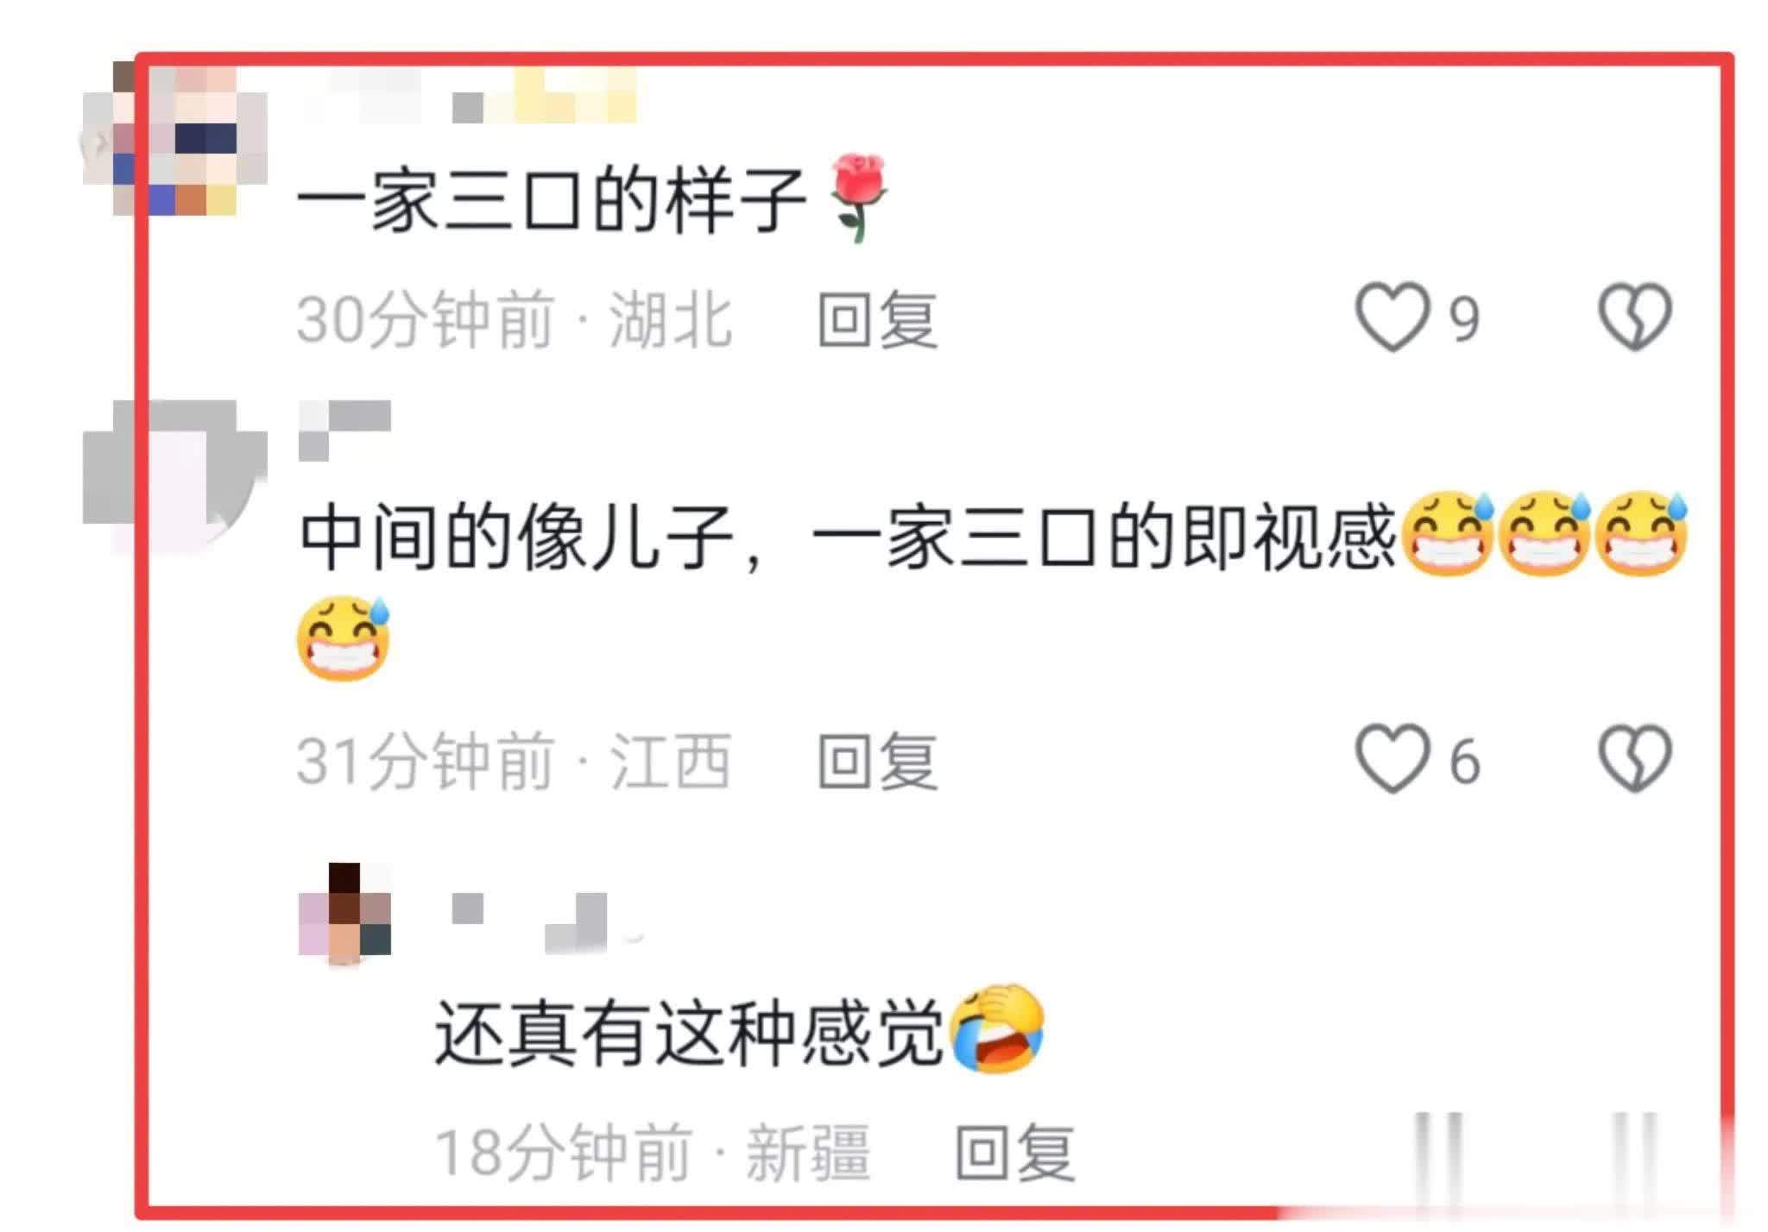Screen dimensions: 1768x1232
Task: Reply to the 31分钟前 江西 comment
Action: pos(877,762)
